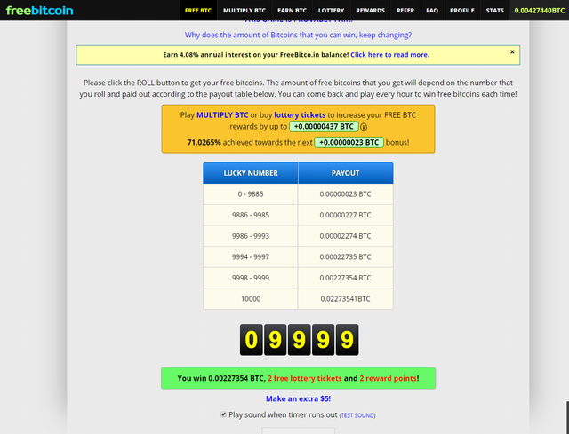Click the LUCKY NUMBER column header
This screenshot has height=434, width=569.
coord(251,173)
